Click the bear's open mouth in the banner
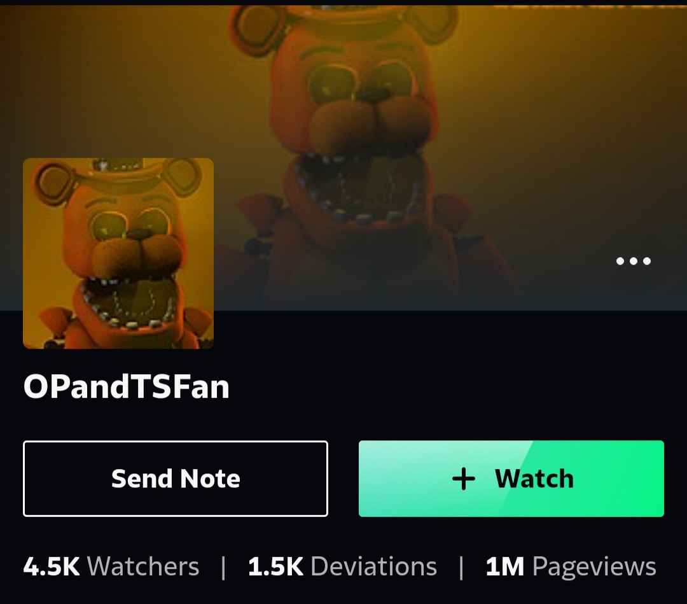This screenshot has width=687, height=604. pos(358,186)
